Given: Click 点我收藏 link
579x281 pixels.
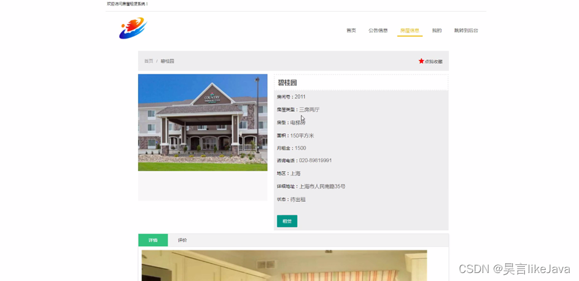Looking at the screenshot, I should 433,61.
